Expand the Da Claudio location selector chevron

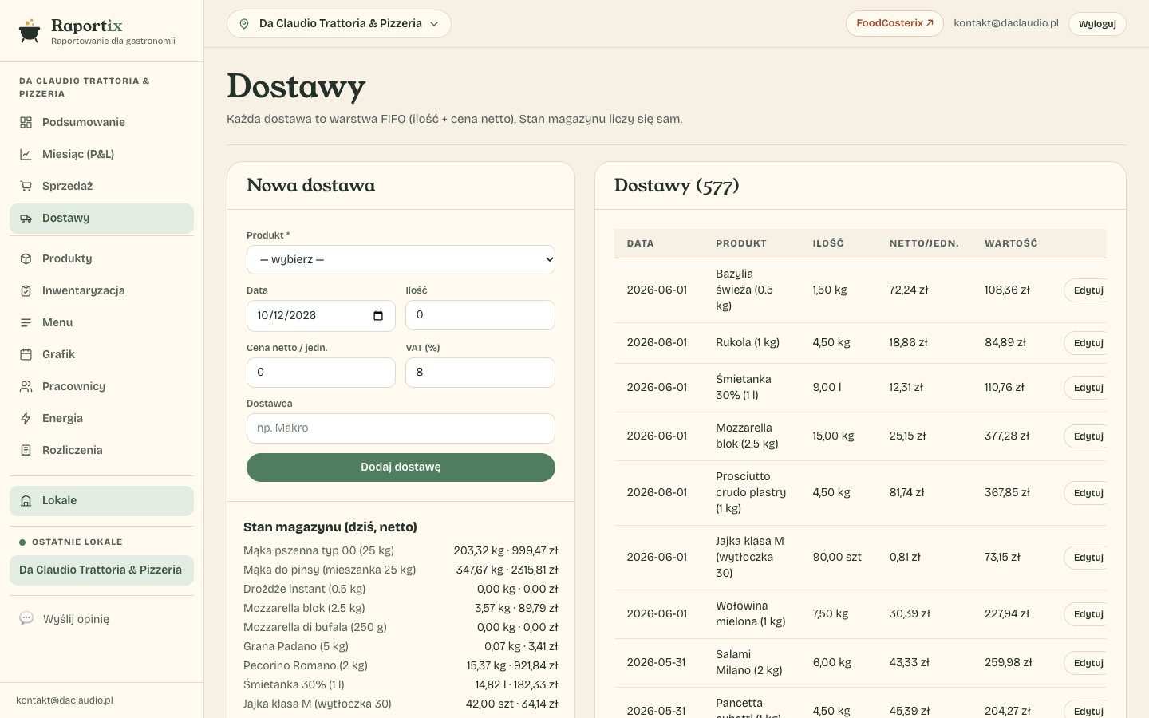click(x=434, y=24)
